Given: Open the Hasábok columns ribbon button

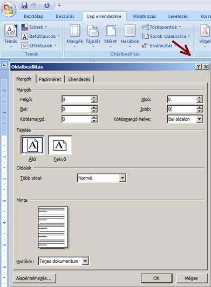Looking at the screenshot, I should pos(130,36).
